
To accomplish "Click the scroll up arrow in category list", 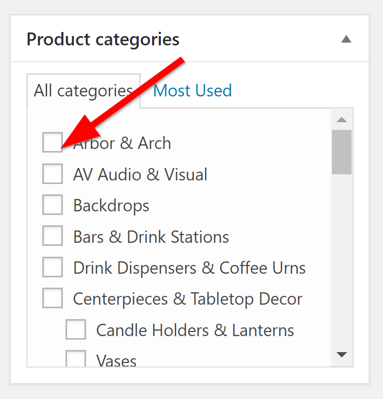I will tap(341, 120).
